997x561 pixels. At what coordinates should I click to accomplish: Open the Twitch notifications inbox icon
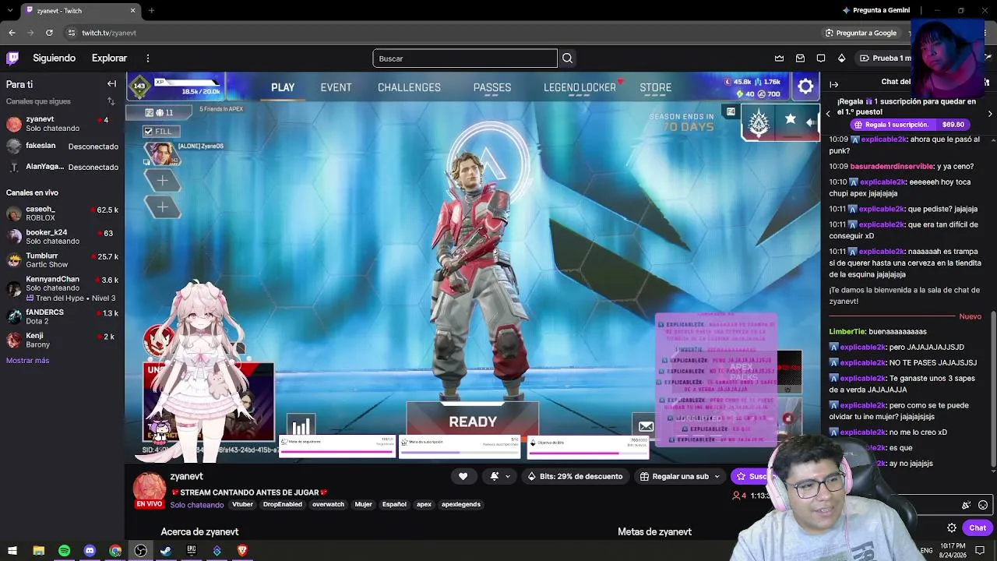tap(800, 58)
